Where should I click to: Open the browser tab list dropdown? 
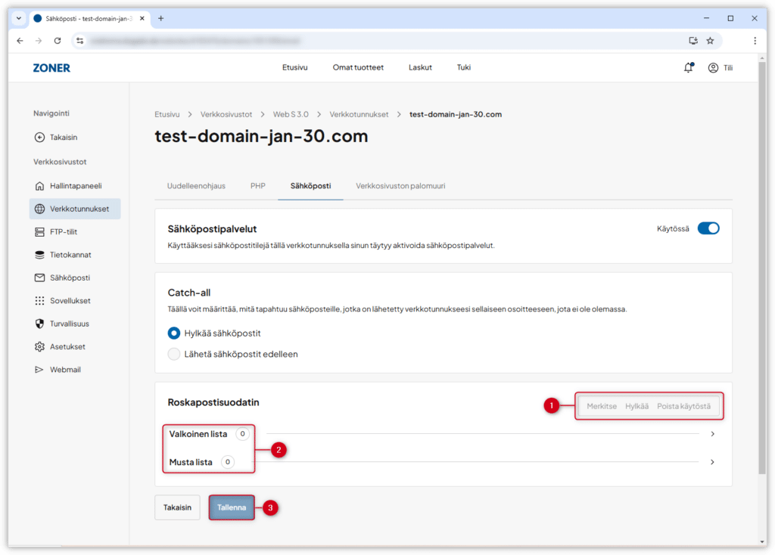click(x=19, y=18)
